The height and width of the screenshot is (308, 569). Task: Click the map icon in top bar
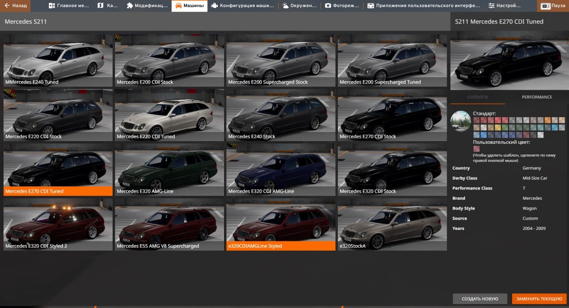click(100, 6)
